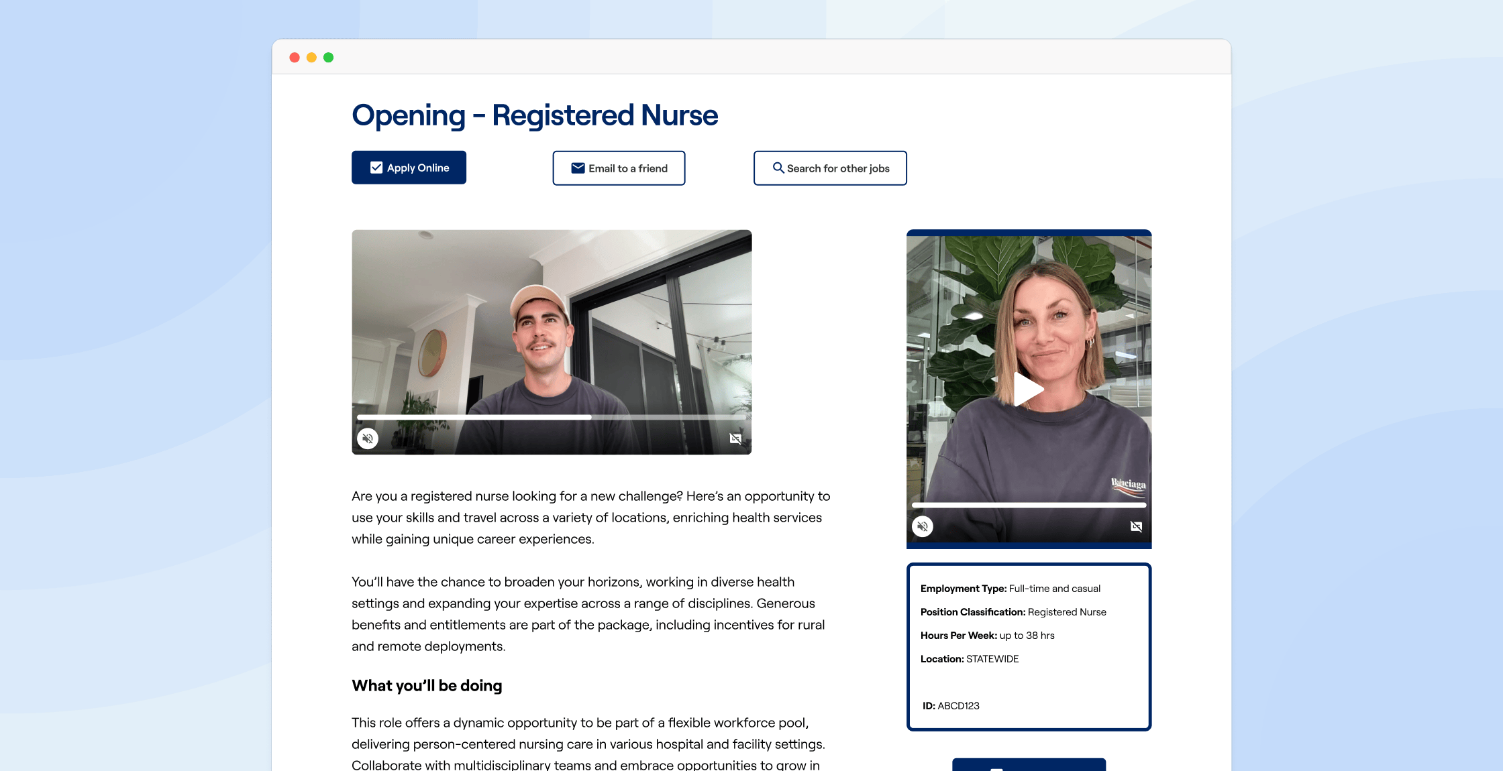Click the yellow minimize window dot
The height and width of the screenshot is (771, 1503).
pos(311,58)
